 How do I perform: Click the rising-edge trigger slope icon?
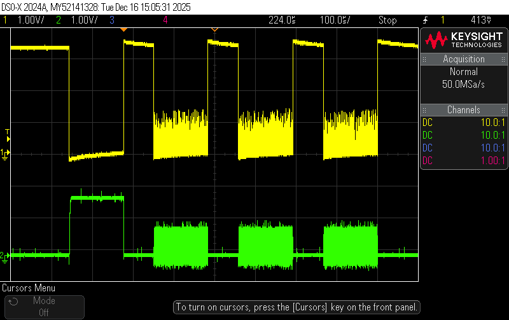425,20
